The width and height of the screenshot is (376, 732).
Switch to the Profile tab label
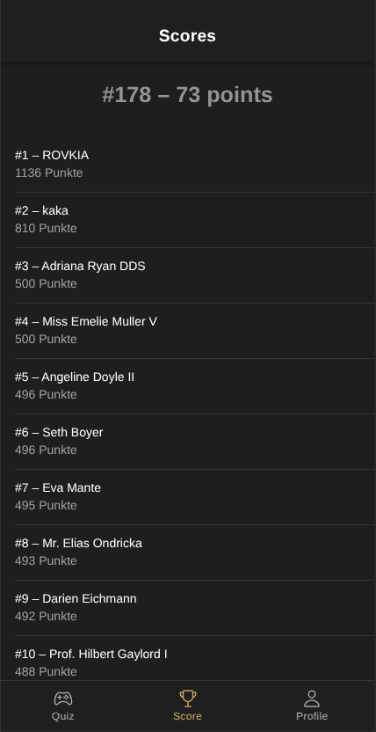coord(312,716)
